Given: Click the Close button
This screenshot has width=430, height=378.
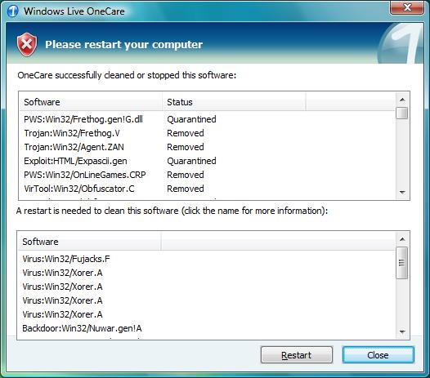Looking at the screenshot, I should click(378, 355).
